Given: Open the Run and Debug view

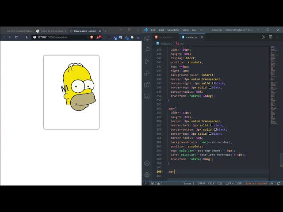Looking at the screenshot, I should point(147,73).
